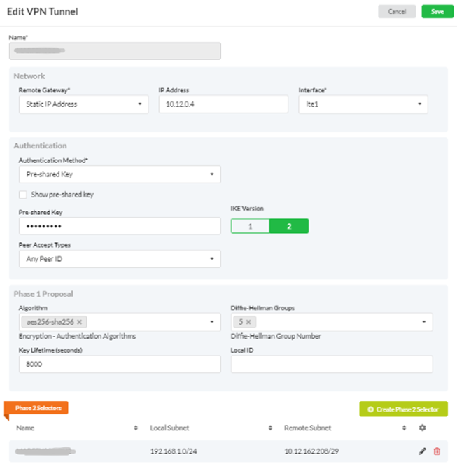The width and height of the screenshot is (457, 471).
Task: Open Authentication Method dropdown
Action: tap(119, 174)
